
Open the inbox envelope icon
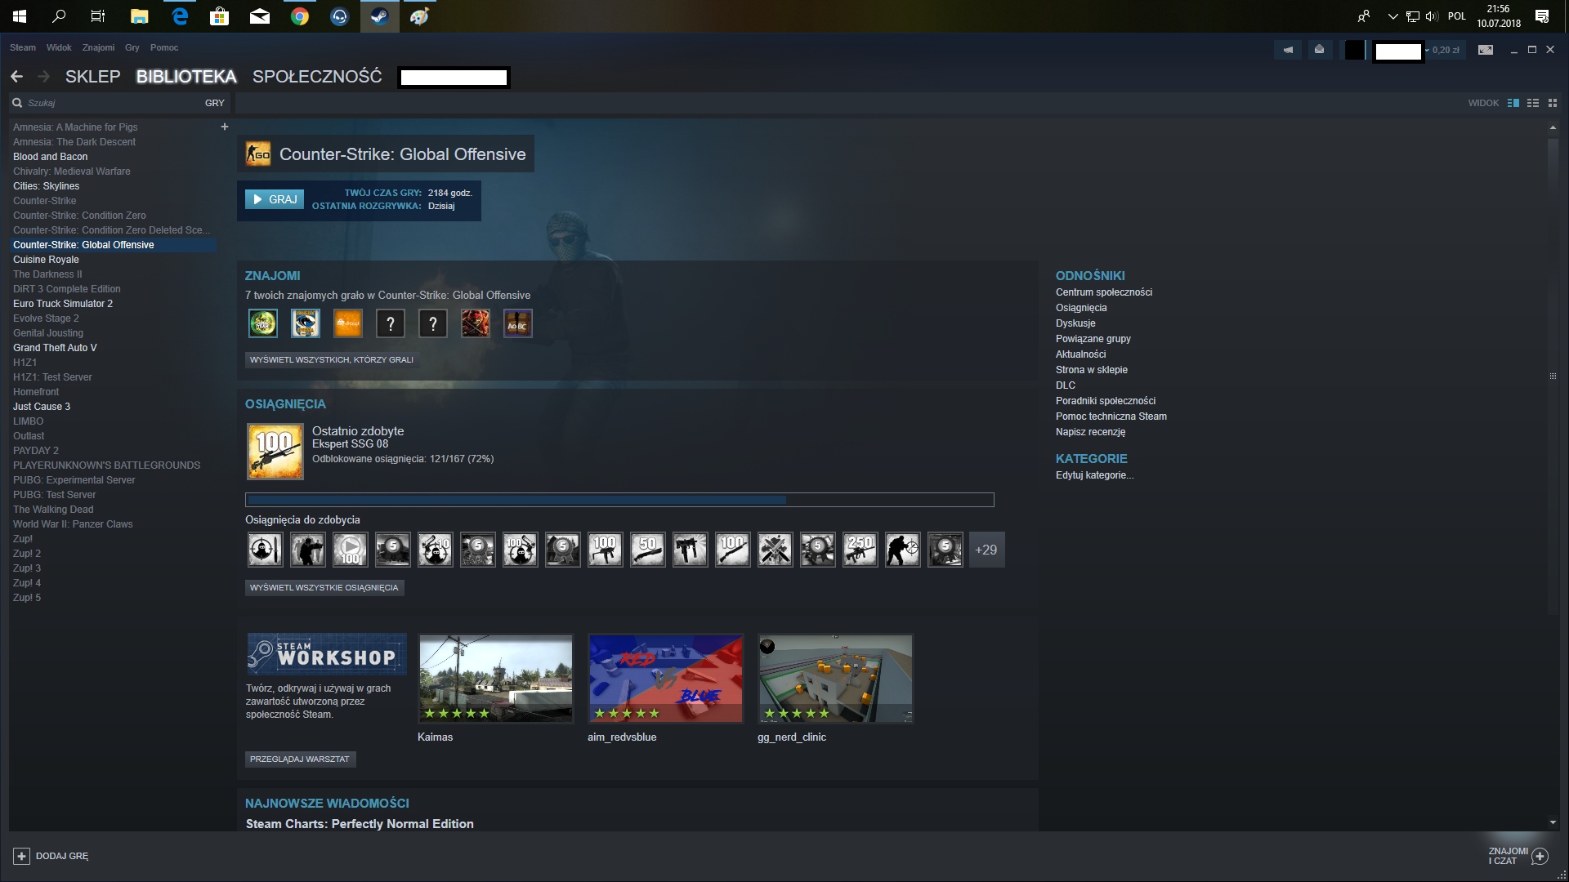pyautogui.click(x=1319, y=50)
